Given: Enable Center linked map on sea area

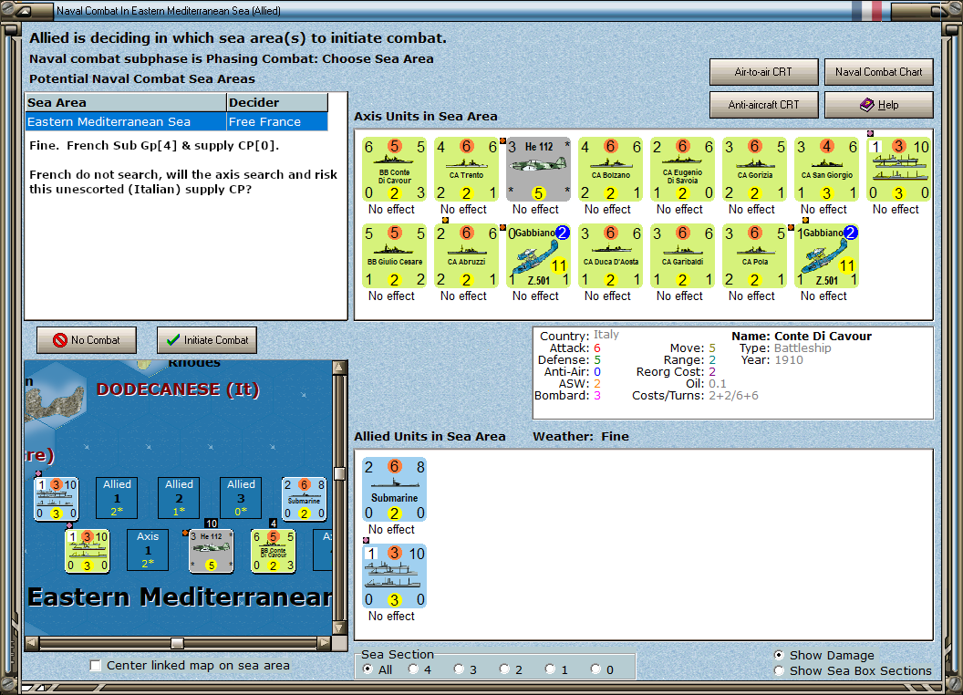Looking at the screenshot, I should tap(95, 666).
